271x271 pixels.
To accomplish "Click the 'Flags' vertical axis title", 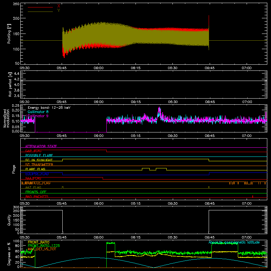I will pos(14,169).
